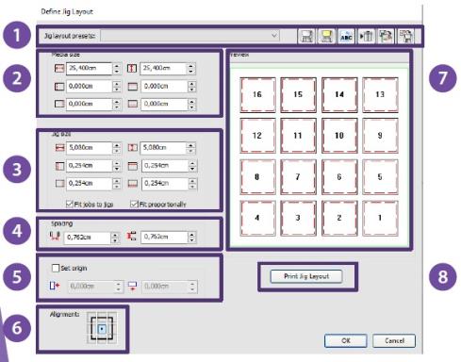Click the media width spinner arrows
The image size is (461, 362).
click(x=117, y=69)
